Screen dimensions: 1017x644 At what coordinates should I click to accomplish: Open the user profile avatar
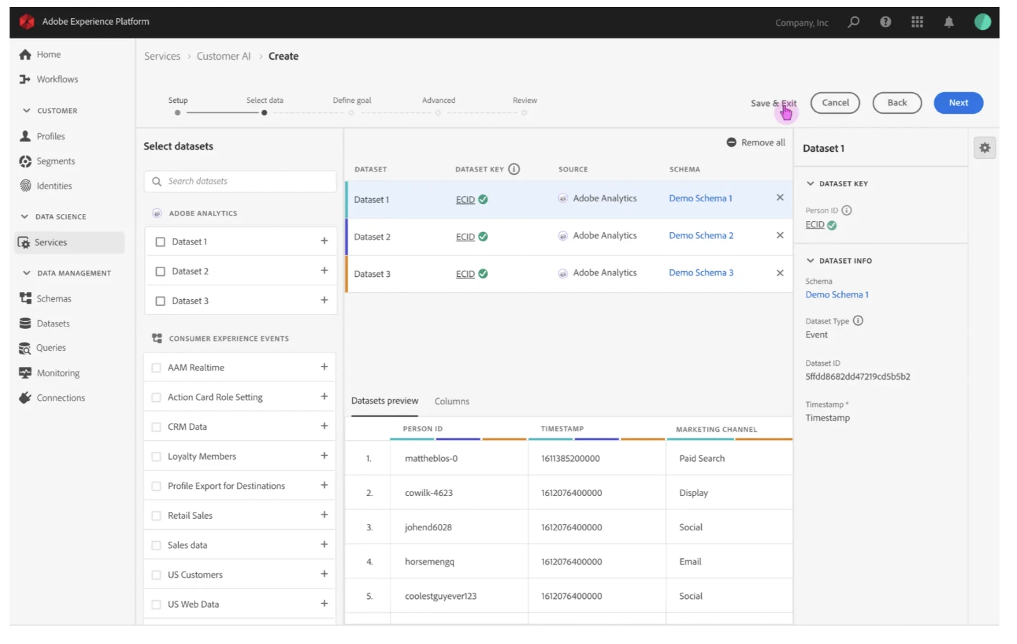[983, 22]
